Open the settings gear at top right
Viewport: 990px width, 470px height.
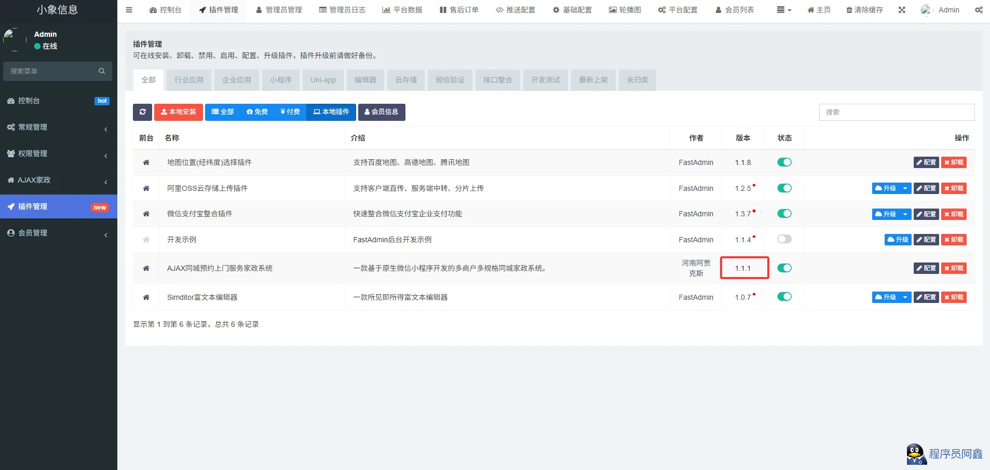(x=978, y=9)
